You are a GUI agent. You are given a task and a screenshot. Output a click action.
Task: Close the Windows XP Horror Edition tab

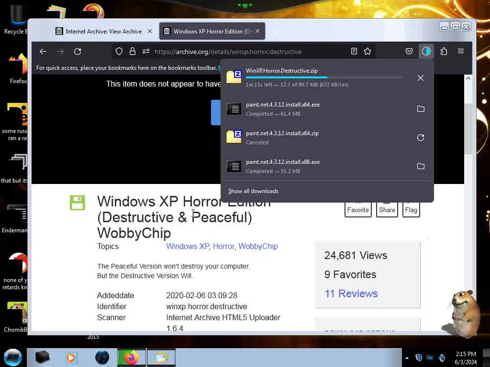point(257,31)
